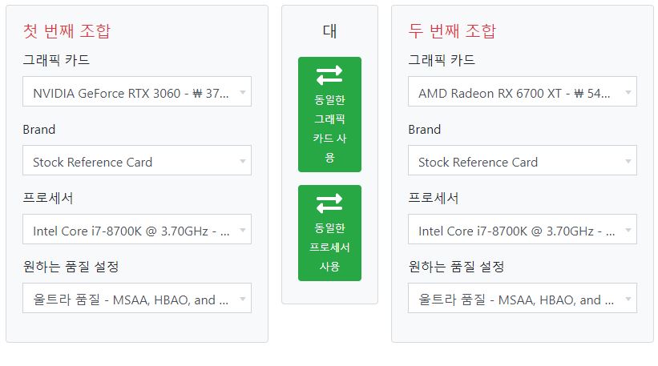Click the 두 번째 조합 heading

pos(452,31)
